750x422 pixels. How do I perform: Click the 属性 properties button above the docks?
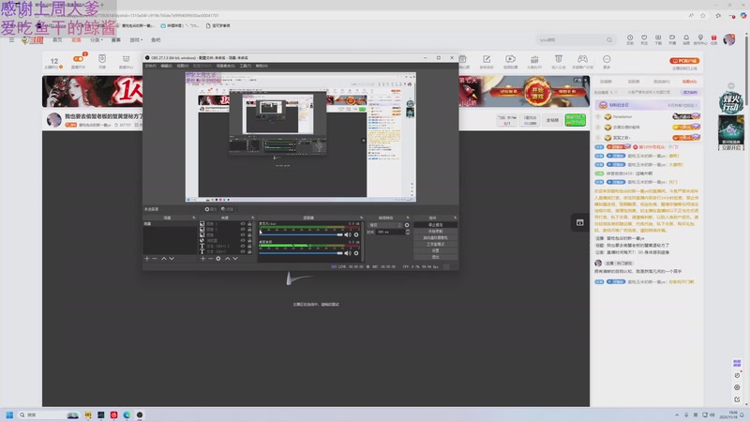(210, 209)
